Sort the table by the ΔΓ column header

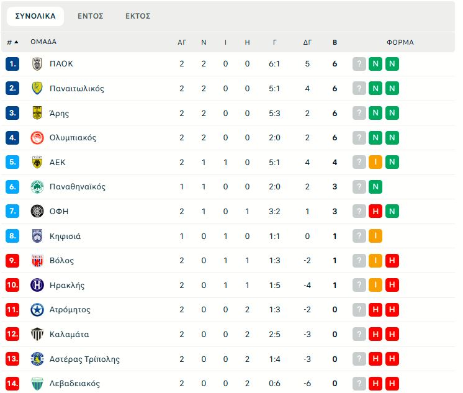pos(307,42)
